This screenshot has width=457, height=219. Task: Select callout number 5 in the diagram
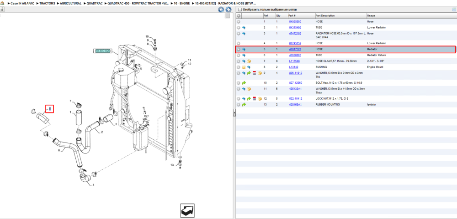pyautogui.click(x=50, y=109)
